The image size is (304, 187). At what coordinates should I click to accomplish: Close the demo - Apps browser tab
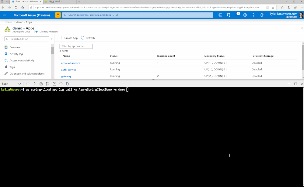[41, 2]
